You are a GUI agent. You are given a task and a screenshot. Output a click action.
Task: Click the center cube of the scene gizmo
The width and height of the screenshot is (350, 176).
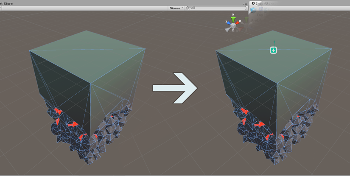click(x=233, y=25)
